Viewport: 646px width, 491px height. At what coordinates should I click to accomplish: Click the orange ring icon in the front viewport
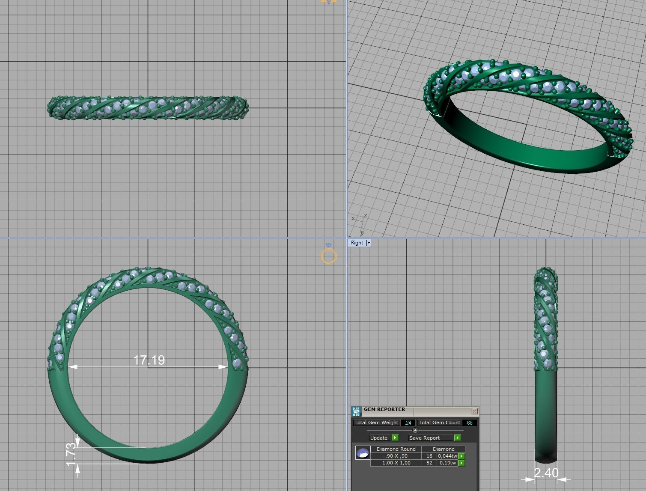pyautogui.click(x=329, y=256)
